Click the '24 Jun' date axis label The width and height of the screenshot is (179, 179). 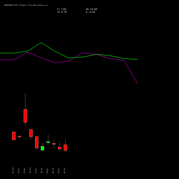tap(13, 170)
